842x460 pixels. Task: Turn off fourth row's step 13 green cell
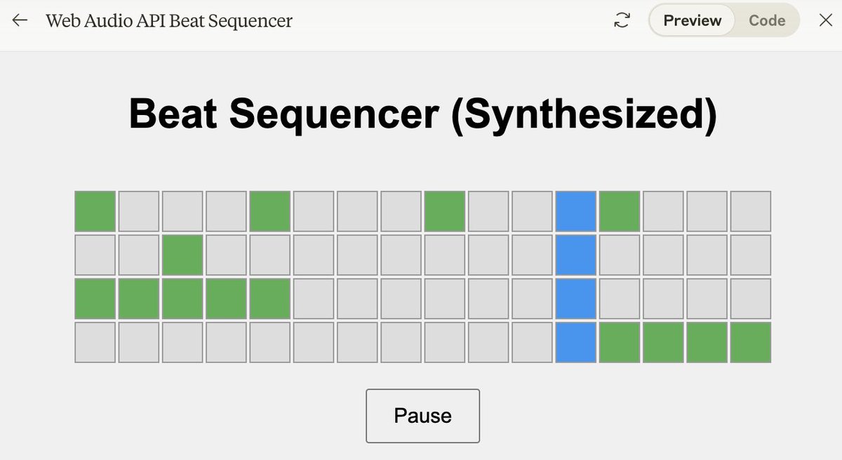[x=620, y=342]
